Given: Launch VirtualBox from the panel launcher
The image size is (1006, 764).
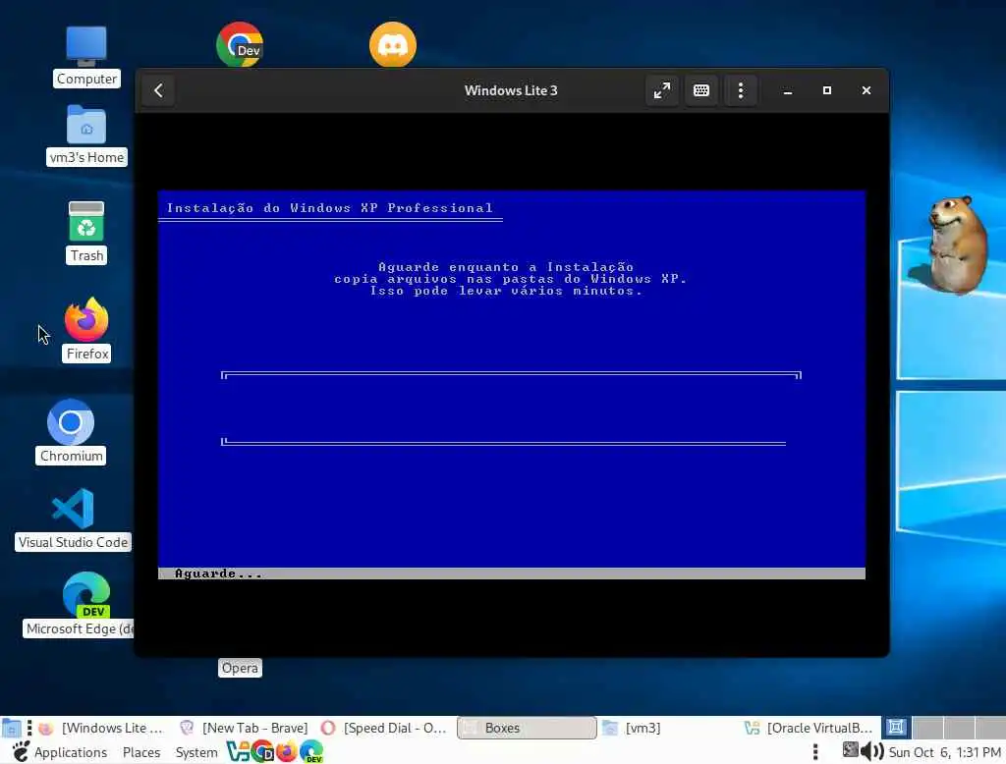Looking at the screenshot, I should point(238,751).
